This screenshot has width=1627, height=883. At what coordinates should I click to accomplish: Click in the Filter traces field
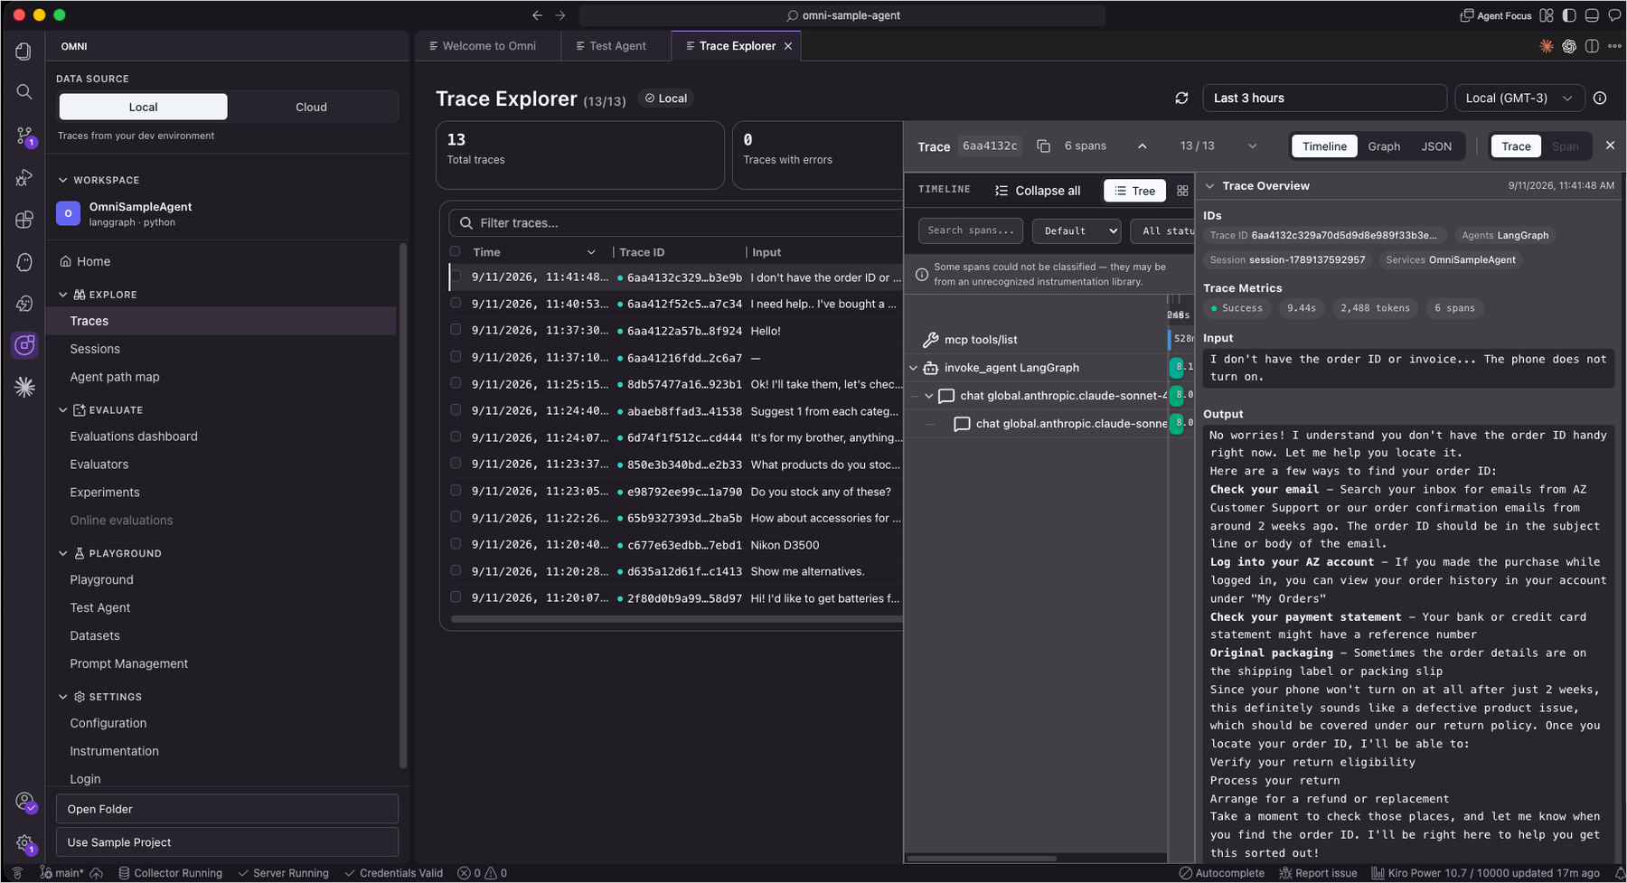coord(678,222)
